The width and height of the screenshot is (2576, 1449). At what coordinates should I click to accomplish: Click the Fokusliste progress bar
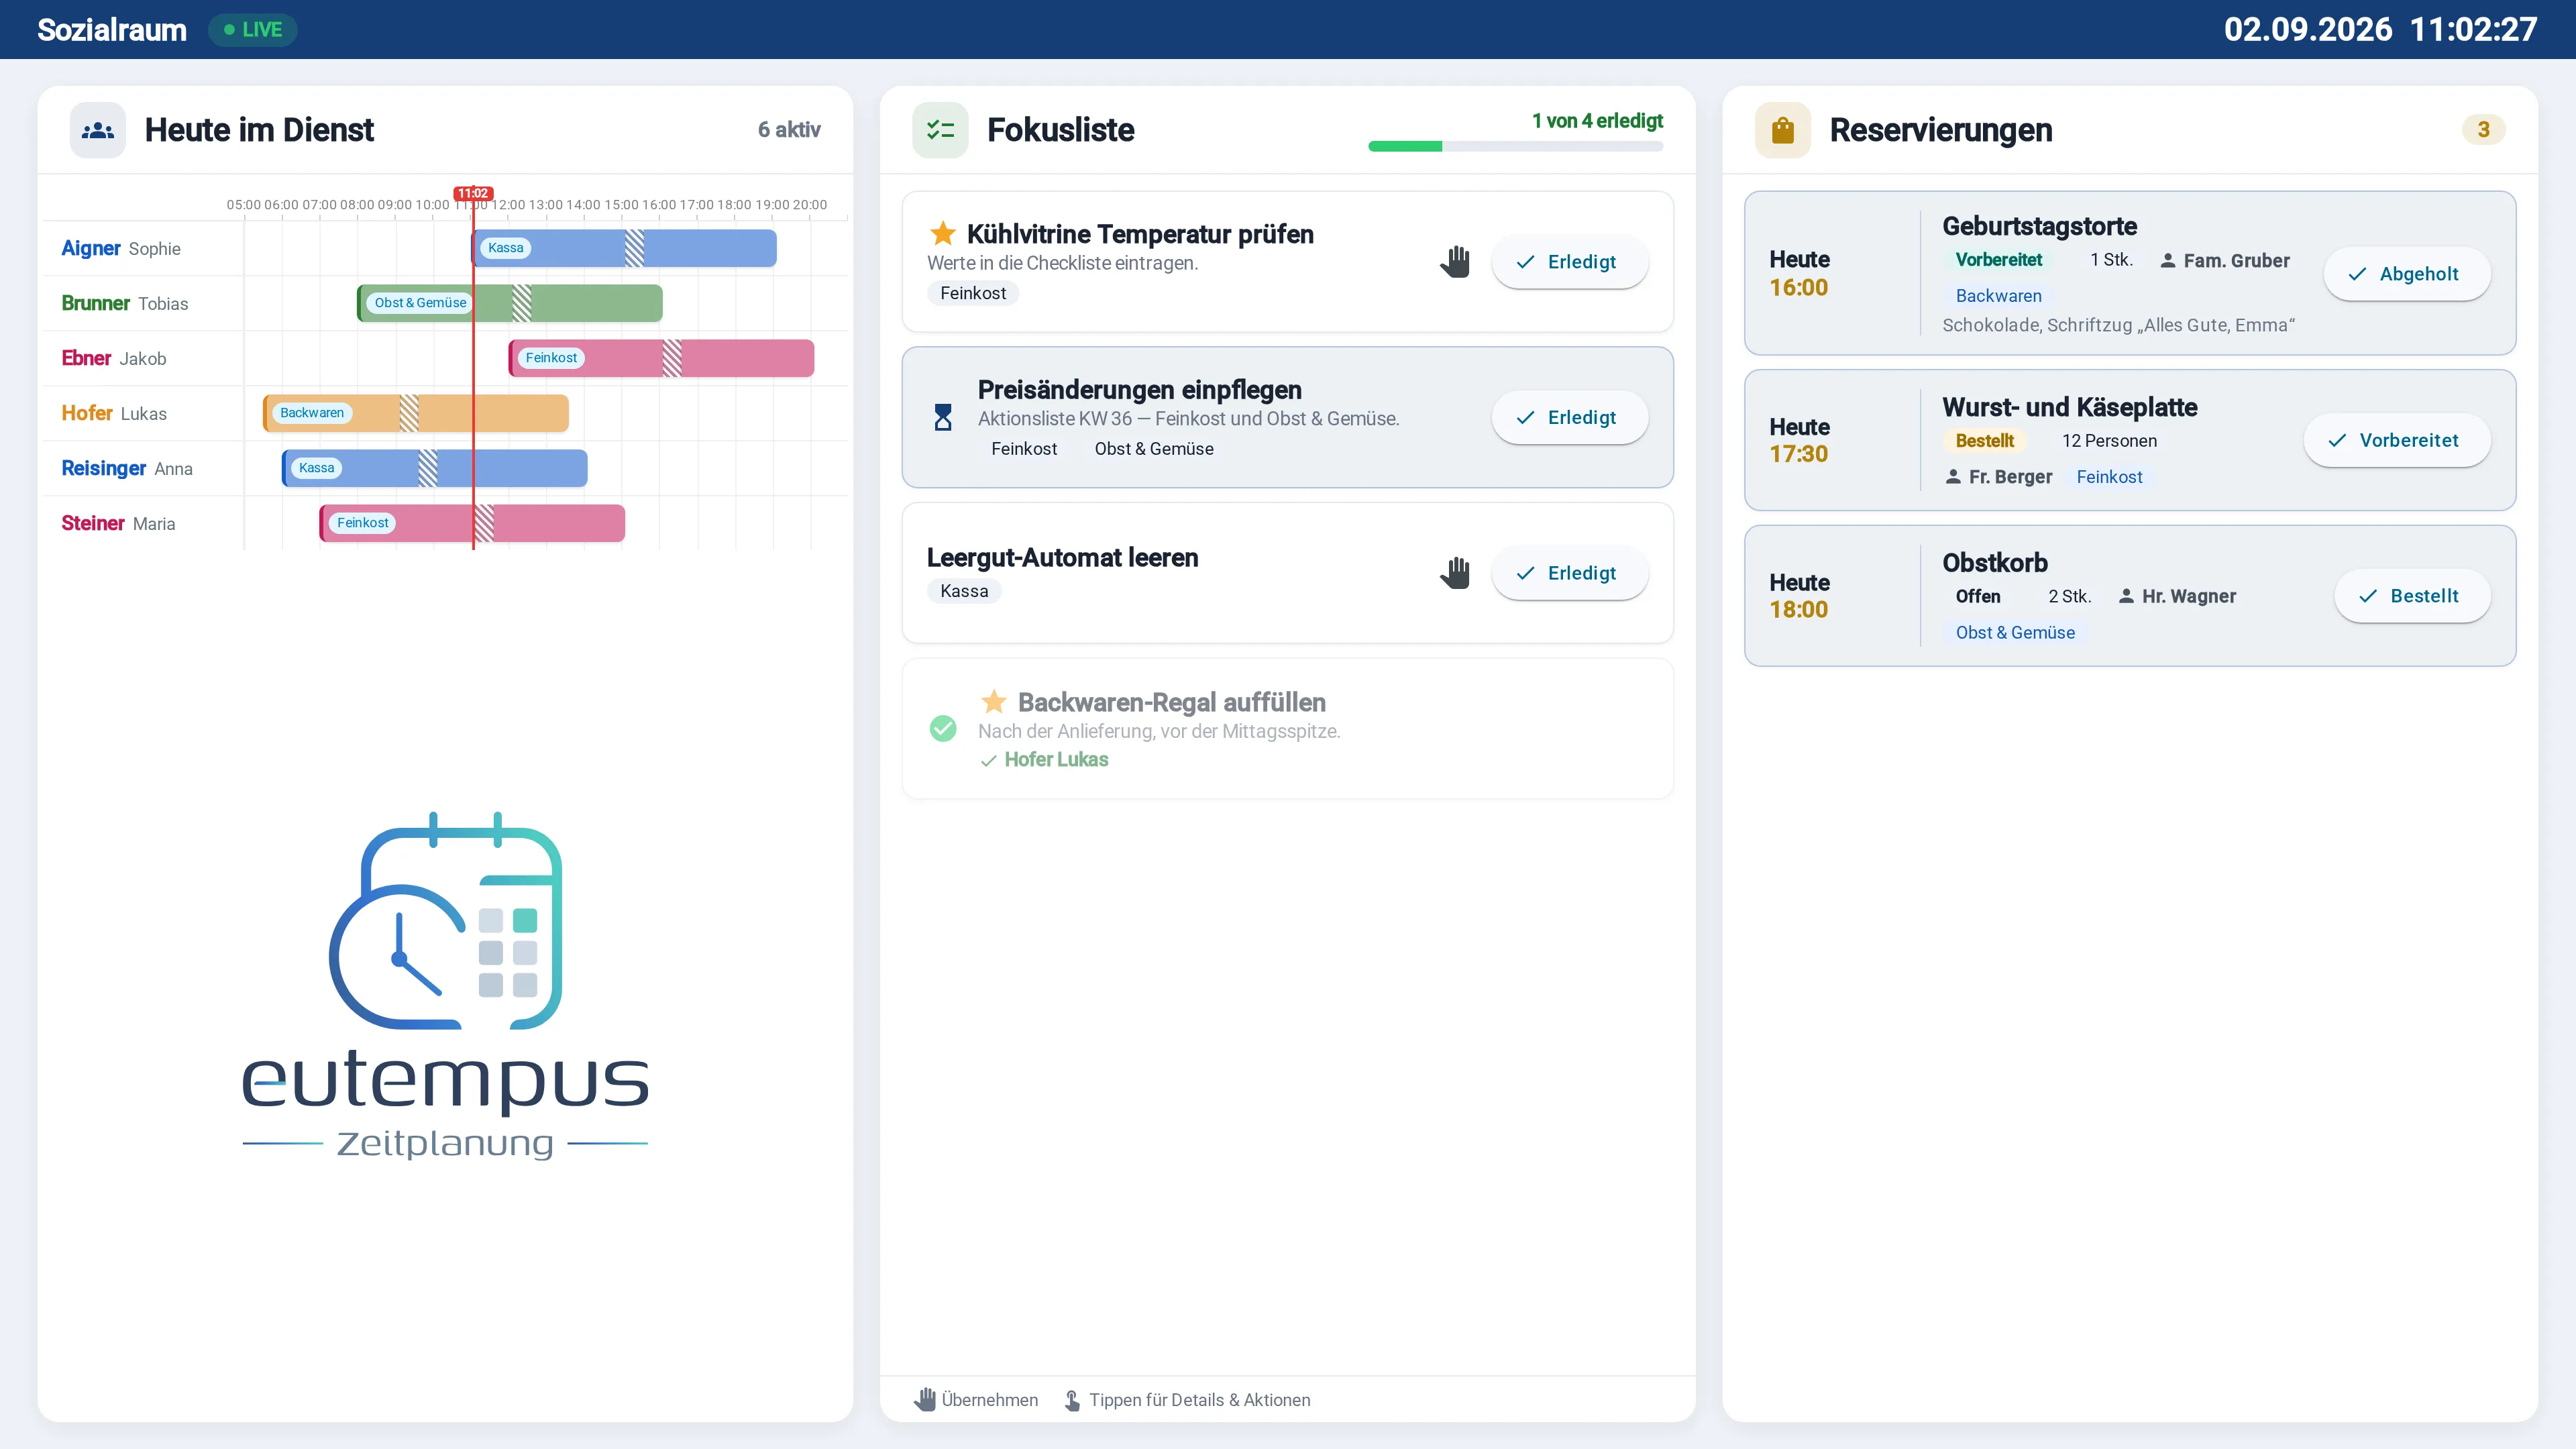coord(1515,147)
